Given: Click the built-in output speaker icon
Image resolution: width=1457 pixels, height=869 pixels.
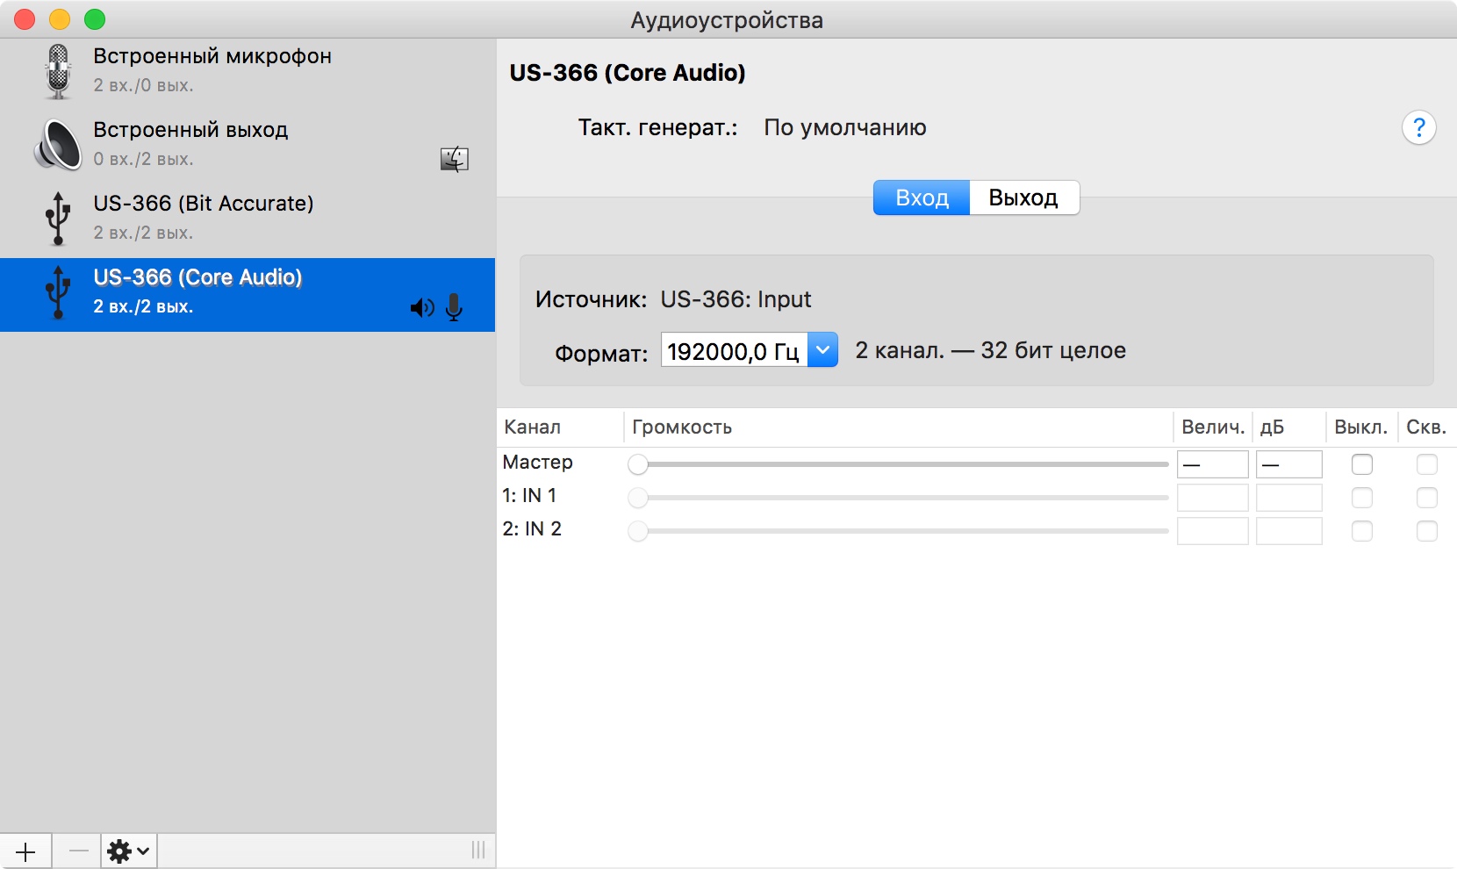Looking at the screenshot, I should pos(58,145).
